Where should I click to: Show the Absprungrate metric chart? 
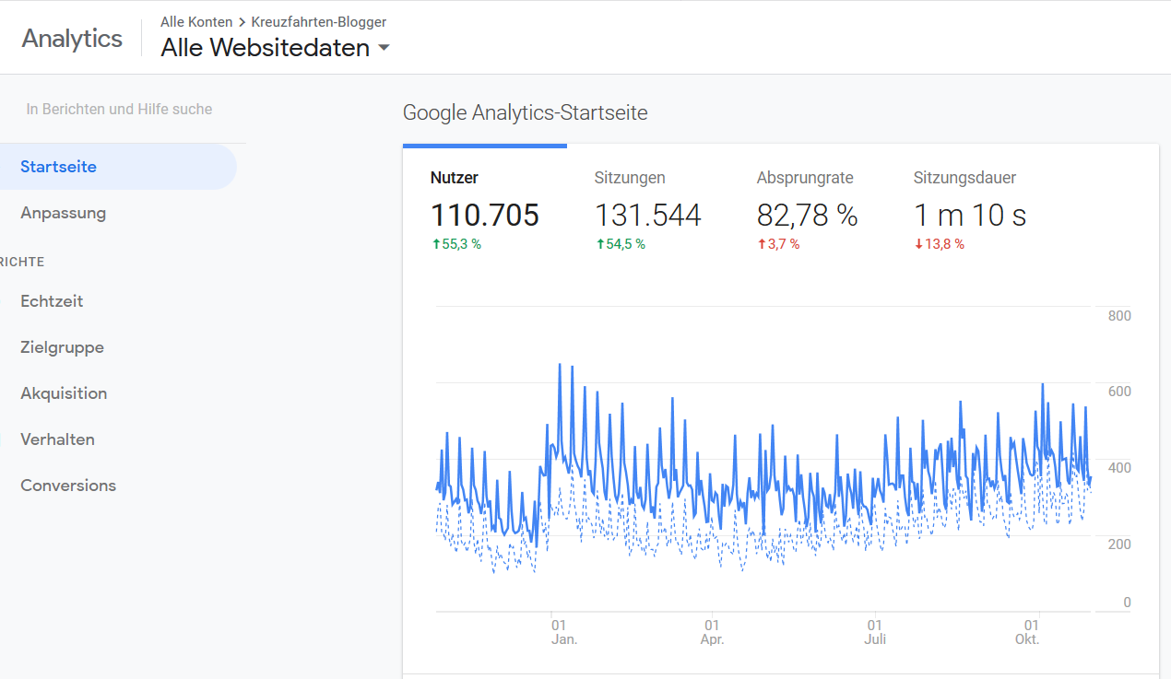[x=805, y=178]
